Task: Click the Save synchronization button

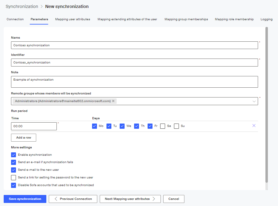Action: [x=25, y=199]
